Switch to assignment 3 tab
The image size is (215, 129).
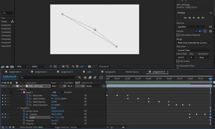[67, 72]
